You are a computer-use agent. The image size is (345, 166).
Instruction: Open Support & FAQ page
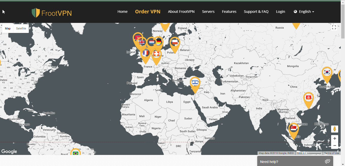[256, 12]
